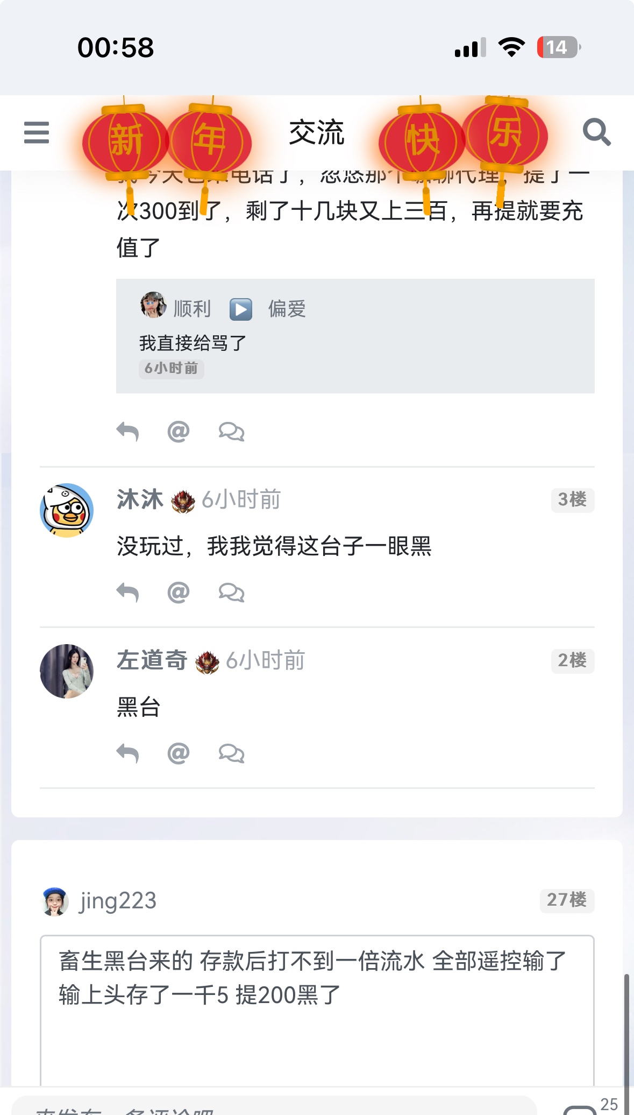Reply arrow below the 顺利 quoted reply
634x1115 pixels.
pyautogui.click(x=127, y=432)
